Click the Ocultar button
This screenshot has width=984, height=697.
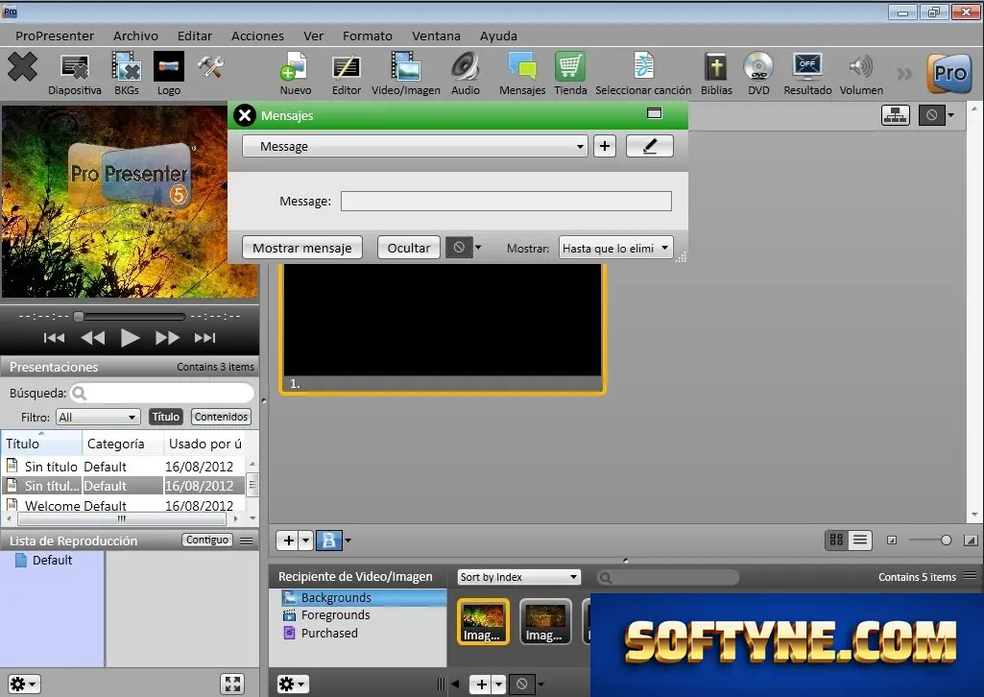(409, 248)
